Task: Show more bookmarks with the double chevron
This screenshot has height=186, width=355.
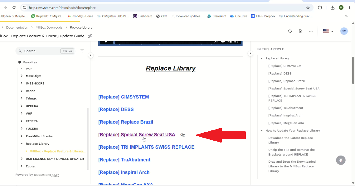Action: [346, 16]
